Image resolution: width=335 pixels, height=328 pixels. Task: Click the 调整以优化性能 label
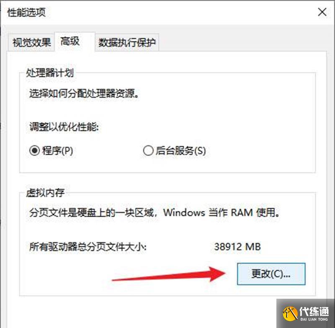point(64,127)
